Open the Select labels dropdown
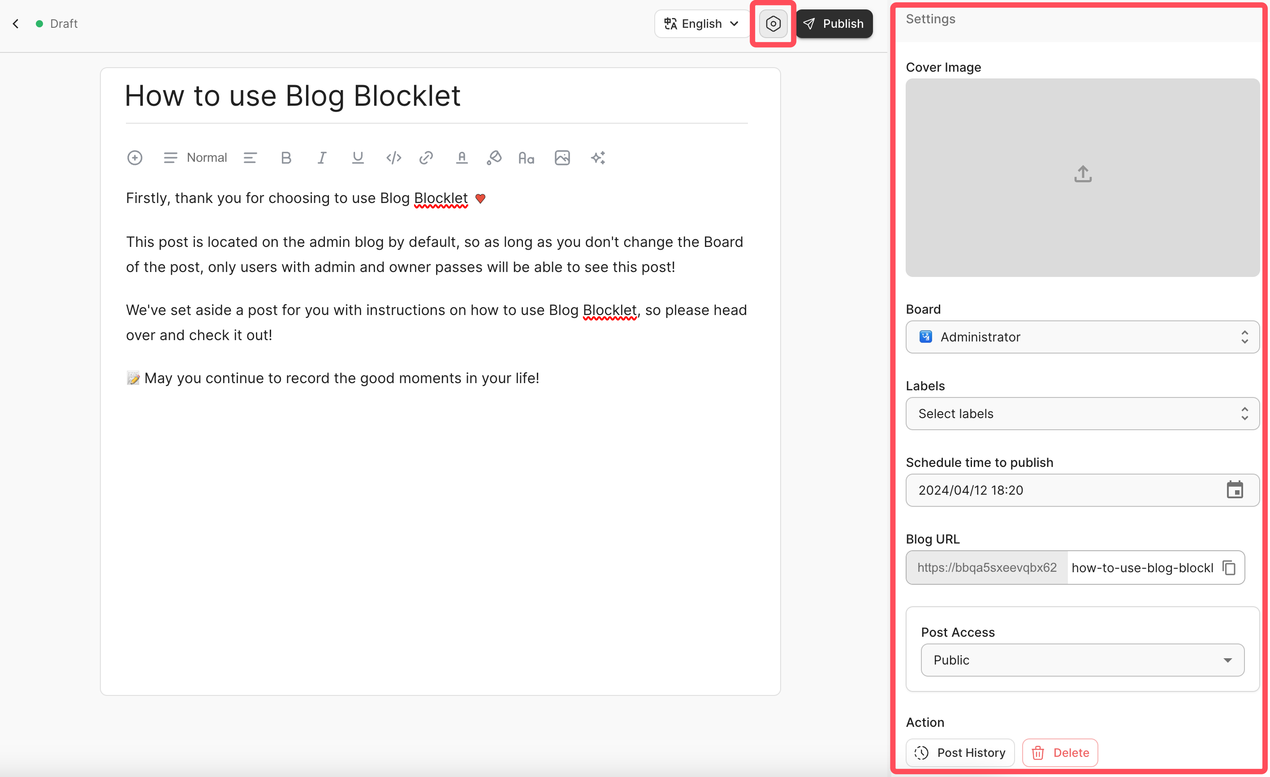This screenshot has width=1270, height=777. coord(1082,414)
